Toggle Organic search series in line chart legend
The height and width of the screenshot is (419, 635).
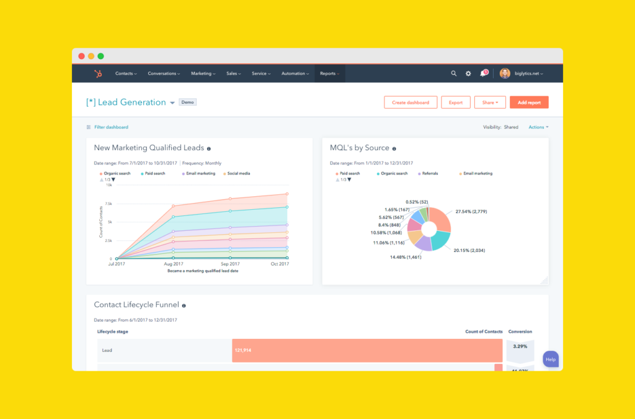coord(114,174)
